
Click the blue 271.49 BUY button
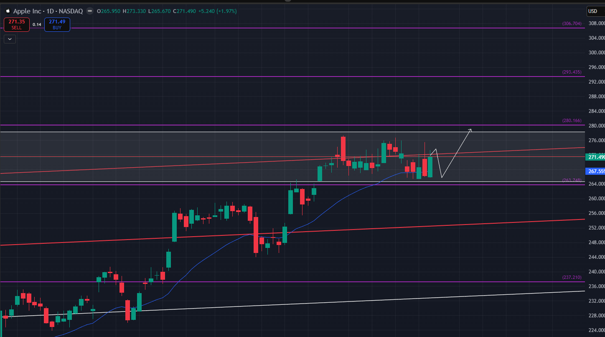pyautogui.click(x=57, y=24)
